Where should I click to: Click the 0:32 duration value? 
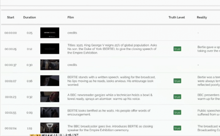click(x=29, y=97)
